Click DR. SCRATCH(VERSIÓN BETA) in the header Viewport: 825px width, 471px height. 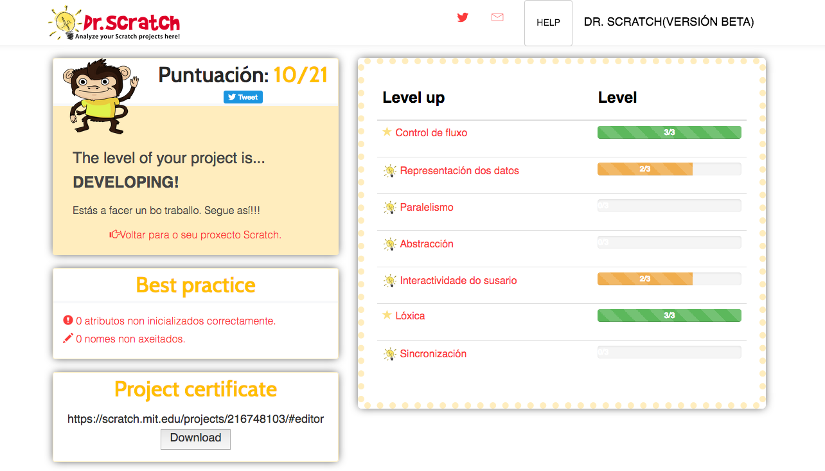(668, 21)
